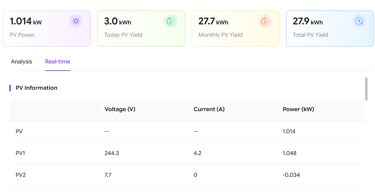
Task: Click the vertical scrollbar thumb
Action: point(366,89)
